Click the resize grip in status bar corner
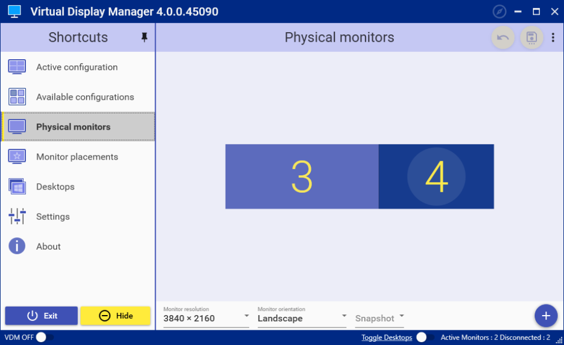Viewport: 564px width, 345px height. click(559, 340)
